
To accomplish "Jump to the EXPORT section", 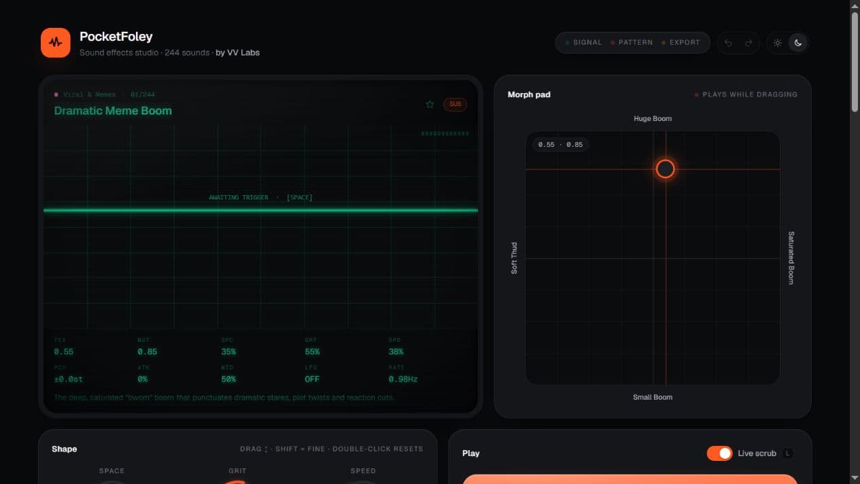I will click(681, 42).
